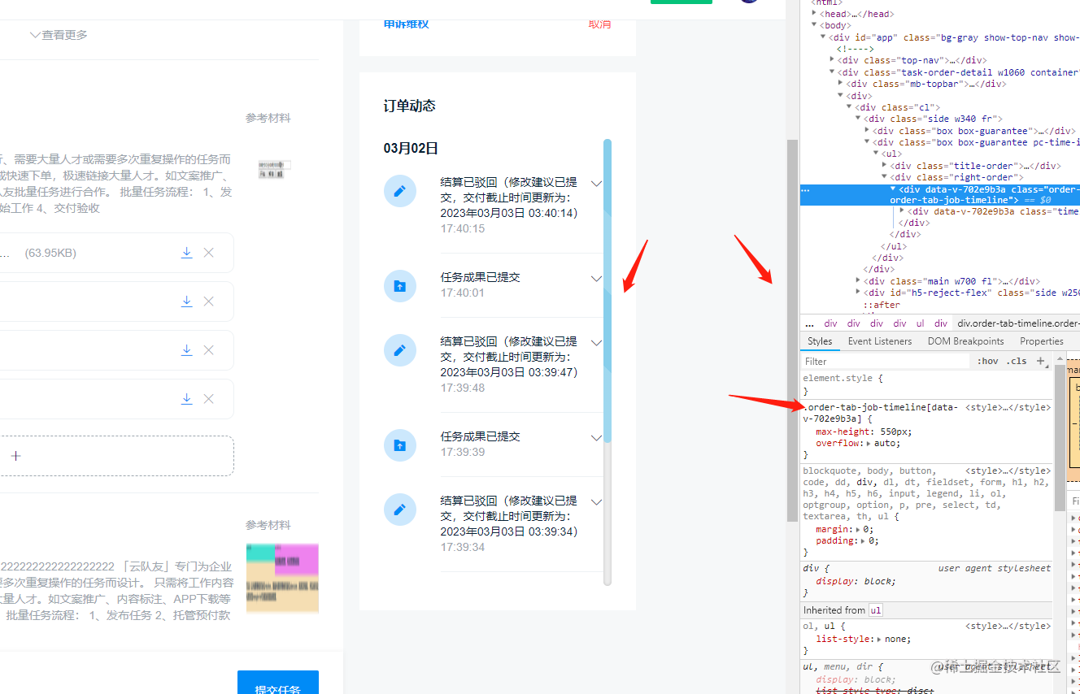Open the DOM Breakpoints tab
This screenshot has height=694, width=1080.
pyautogui.click(x=965, y=340)
